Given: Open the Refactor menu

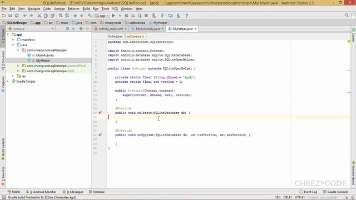Looking at the screenshot, I should click(73, 9).
